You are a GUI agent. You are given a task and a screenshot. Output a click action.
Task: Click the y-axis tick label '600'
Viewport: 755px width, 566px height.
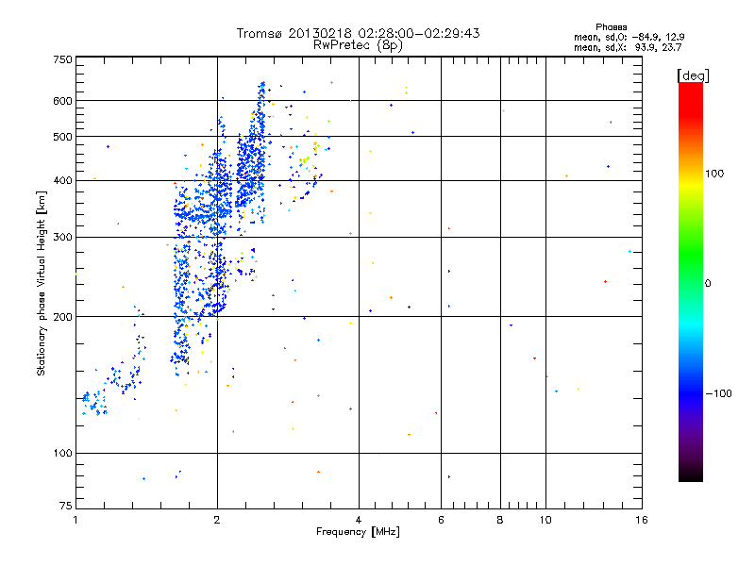coord(62,101)
